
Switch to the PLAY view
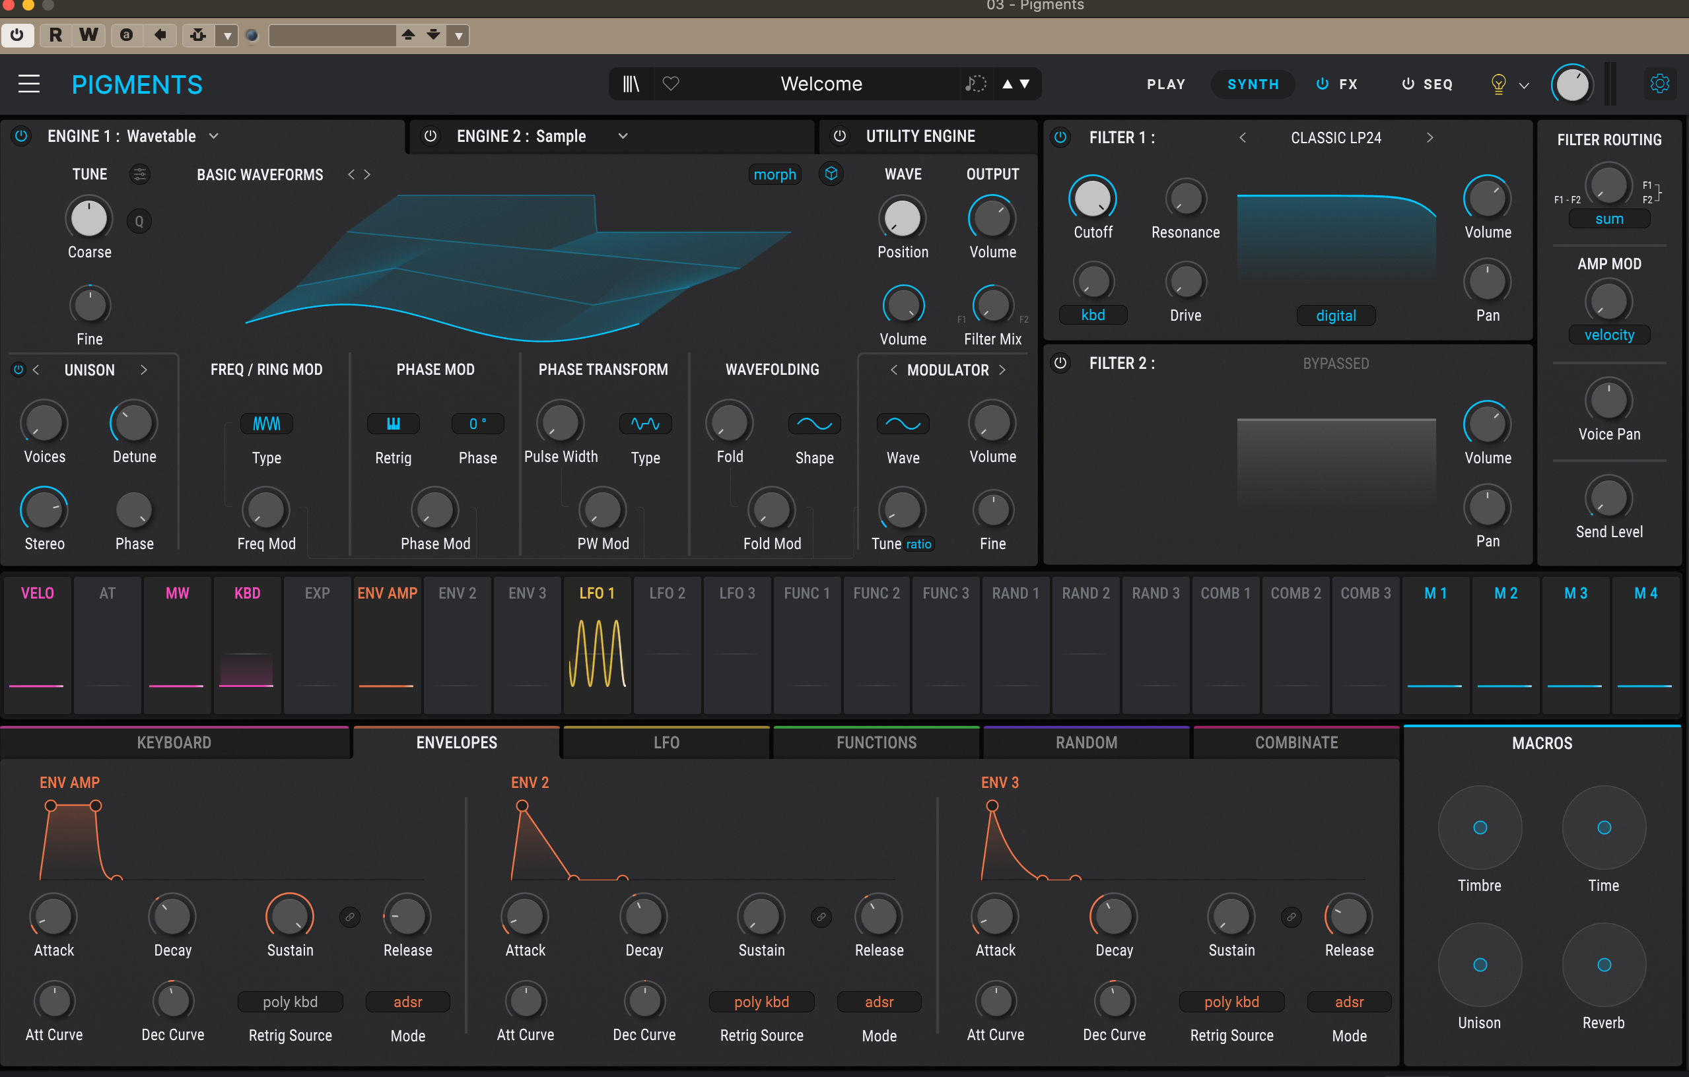click(x=1166, y=84)
